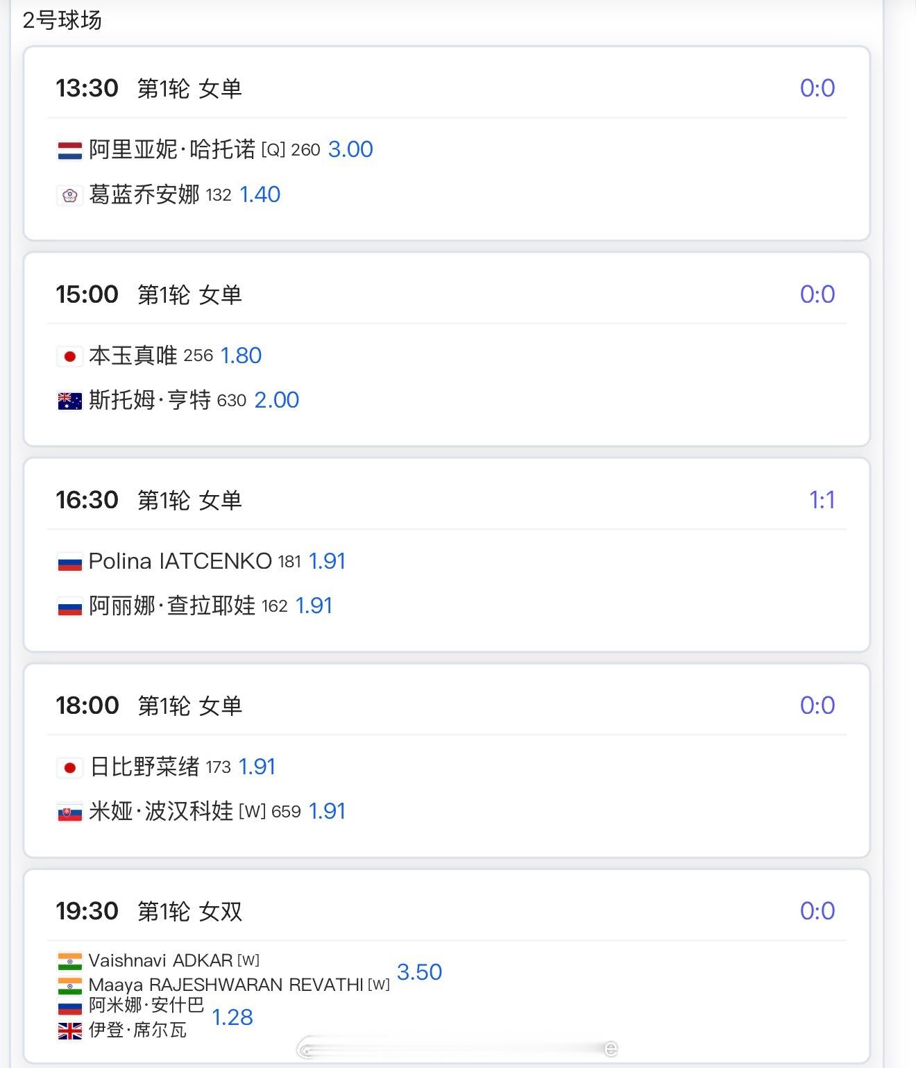Open player 阿丽娜·查拉耶娃's name link
This screenshot has height=1068, width=916.
[x=172, y=606]
